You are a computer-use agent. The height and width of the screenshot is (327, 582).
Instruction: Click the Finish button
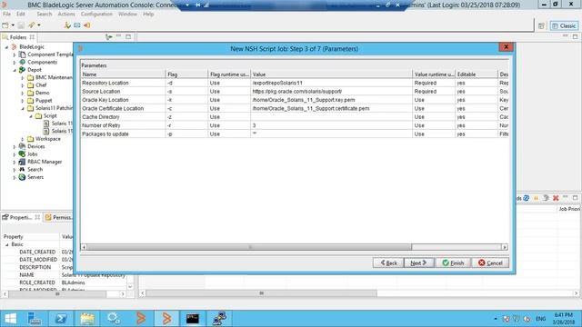453,263
